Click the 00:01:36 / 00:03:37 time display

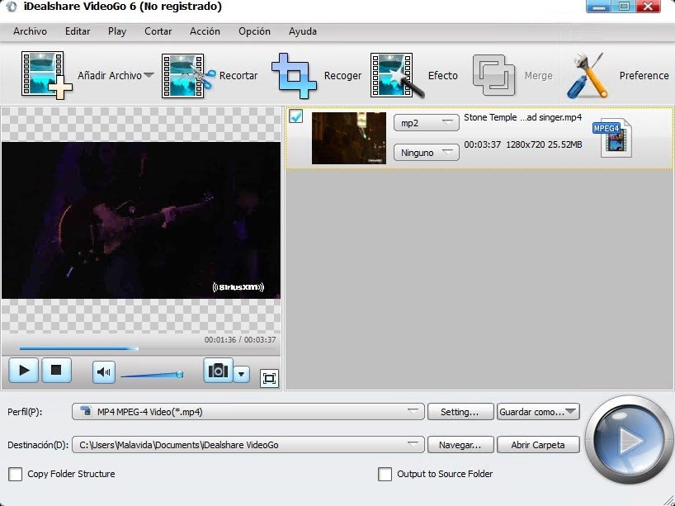click(240, 340)
